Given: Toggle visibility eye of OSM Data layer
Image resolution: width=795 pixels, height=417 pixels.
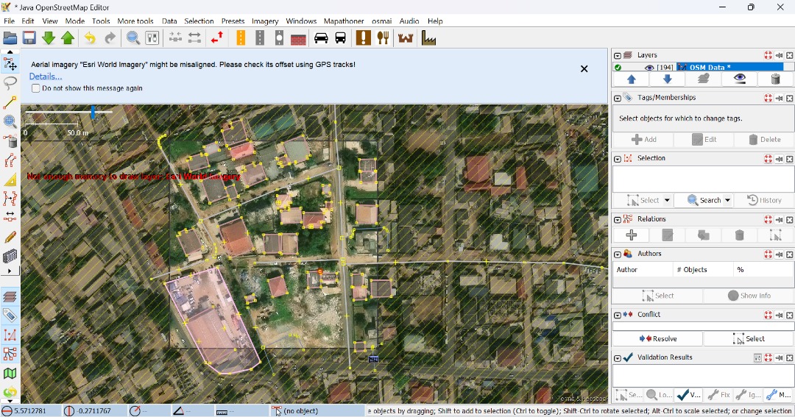Looking at the screenshot, I should [649, 68].
